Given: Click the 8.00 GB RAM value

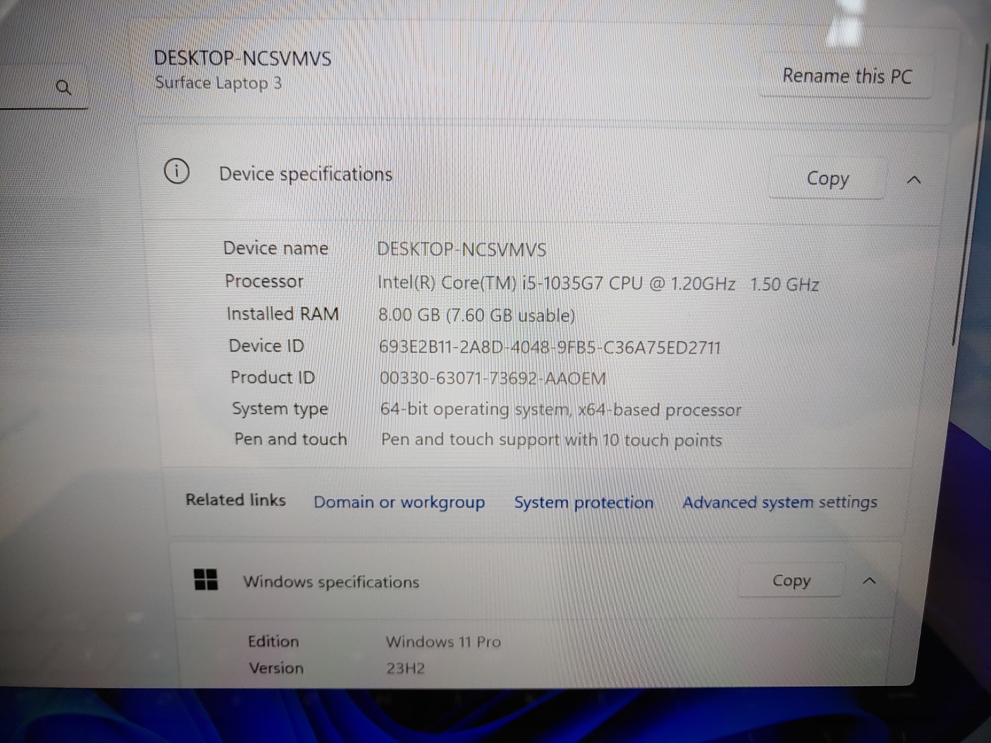Looking at the screenshot, I should [x=477, y=316].
